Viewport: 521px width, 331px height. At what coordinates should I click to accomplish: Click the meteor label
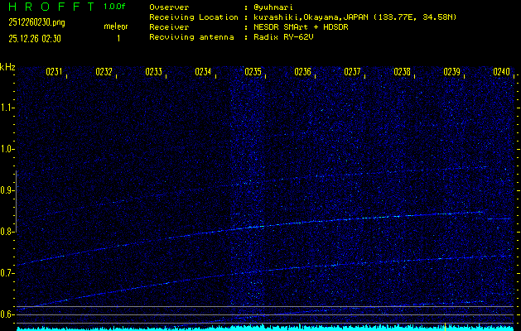[x=115, y=26]
